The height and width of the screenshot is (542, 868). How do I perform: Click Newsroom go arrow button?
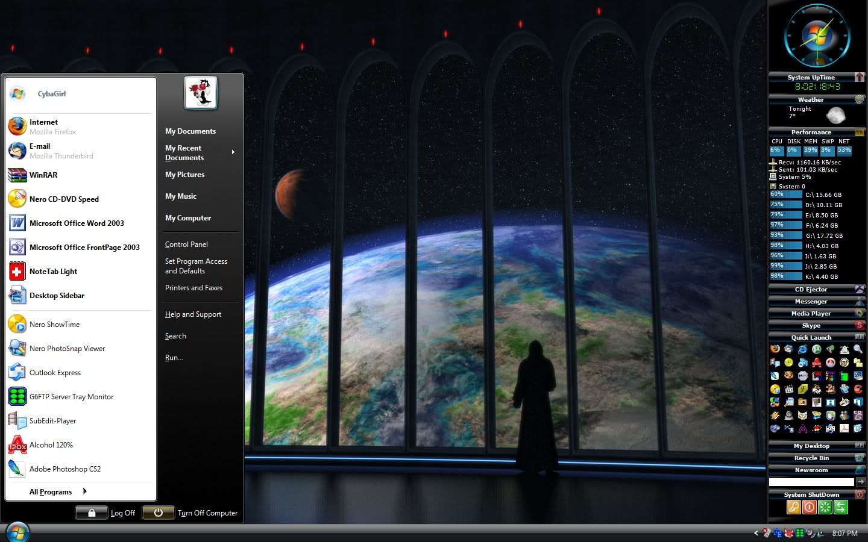(861, 482)
